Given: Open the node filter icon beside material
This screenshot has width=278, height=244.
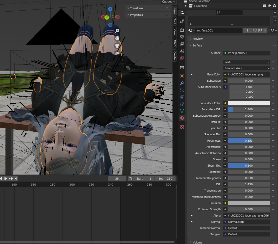Looking at the screenshot, I should coord(273,30).
